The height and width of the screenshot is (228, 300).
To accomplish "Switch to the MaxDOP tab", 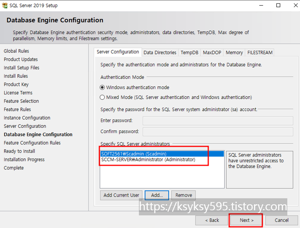I will coord(212,52).
